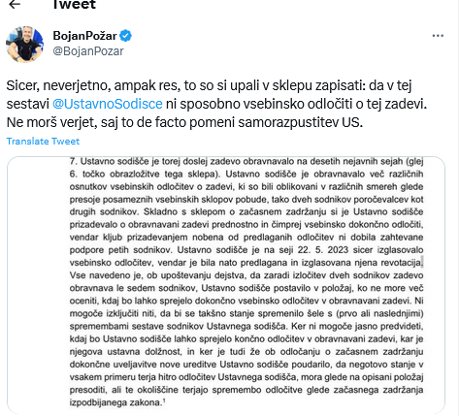Open the BojanPožar display name
The image size is (459, 416).
pyautogui.click(x=84, y=36)
